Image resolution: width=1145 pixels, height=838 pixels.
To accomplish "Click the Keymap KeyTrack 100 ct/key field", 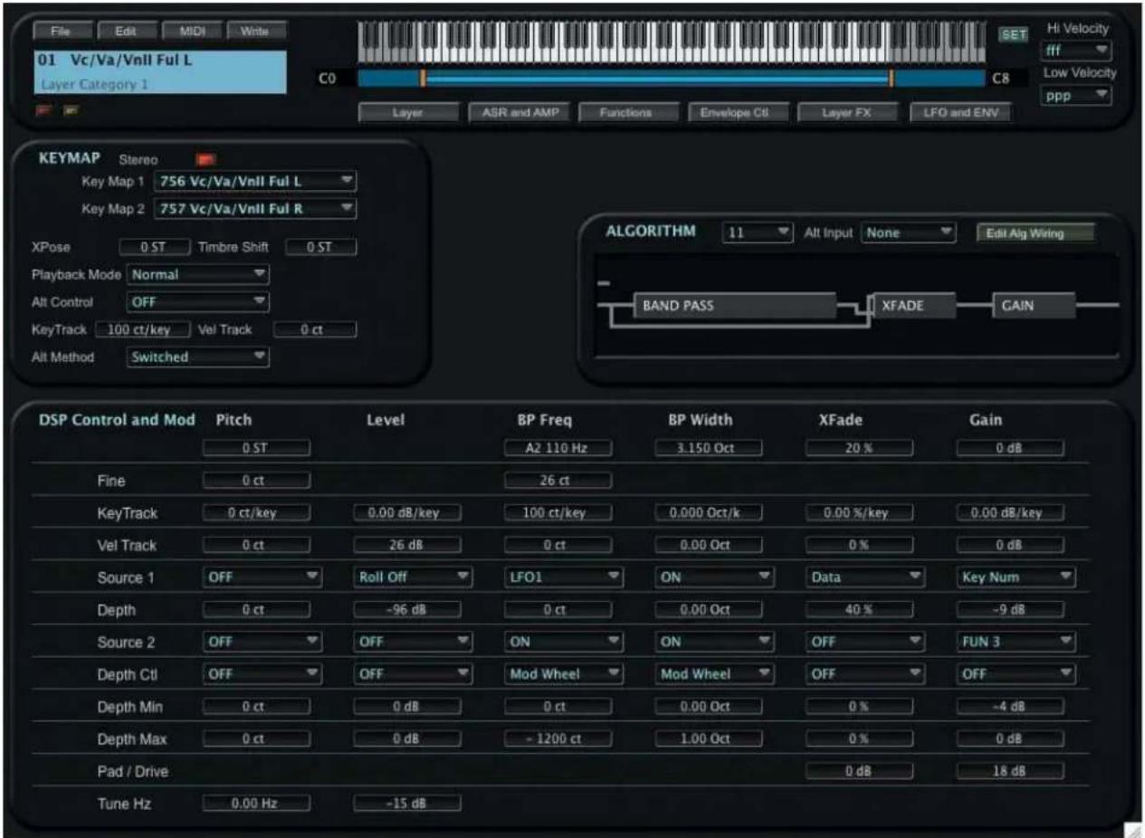I will [x=142, y=329].
